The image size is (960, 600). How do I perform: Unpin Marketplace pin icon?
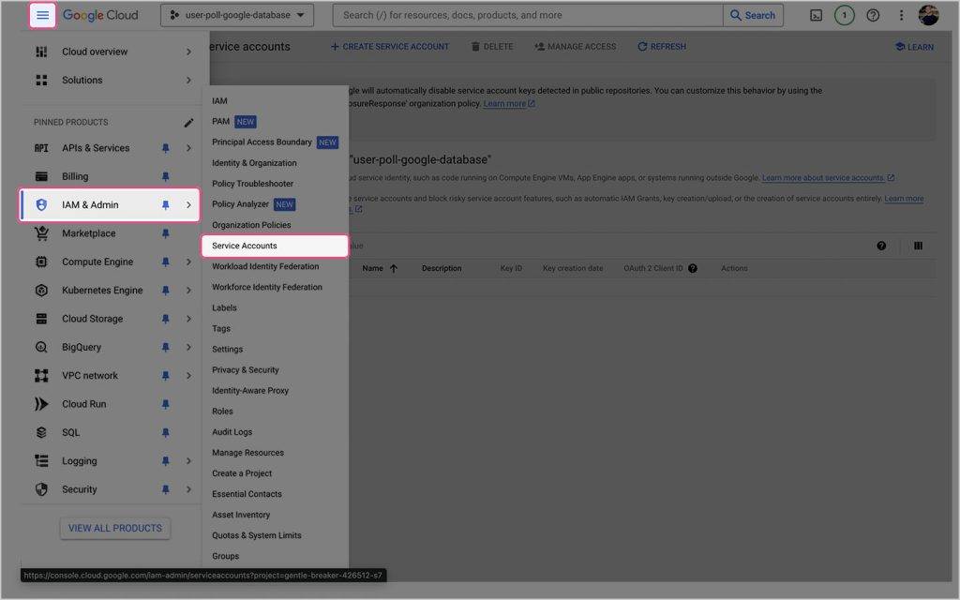(x=165, y=233)
